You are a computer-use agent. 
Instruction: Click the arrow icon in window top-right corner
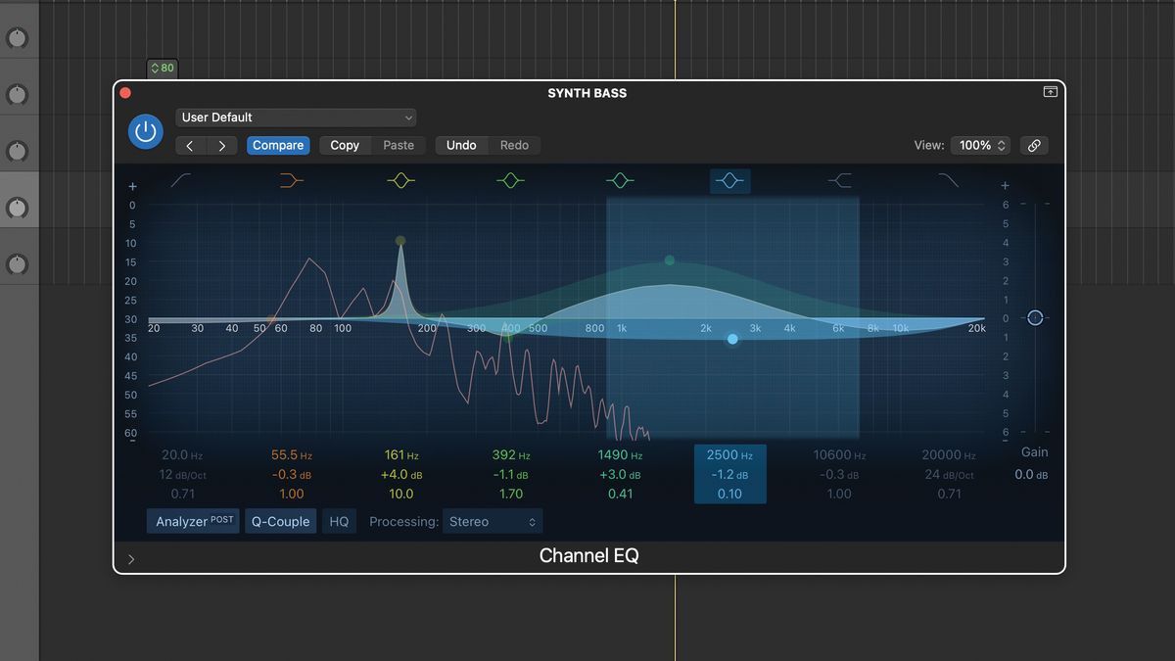coord(1050,91)
